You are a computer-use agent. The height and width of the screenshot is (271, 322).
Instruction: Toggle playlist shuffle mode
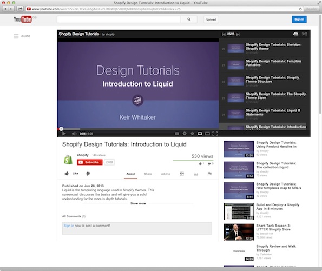pos(304,34)
